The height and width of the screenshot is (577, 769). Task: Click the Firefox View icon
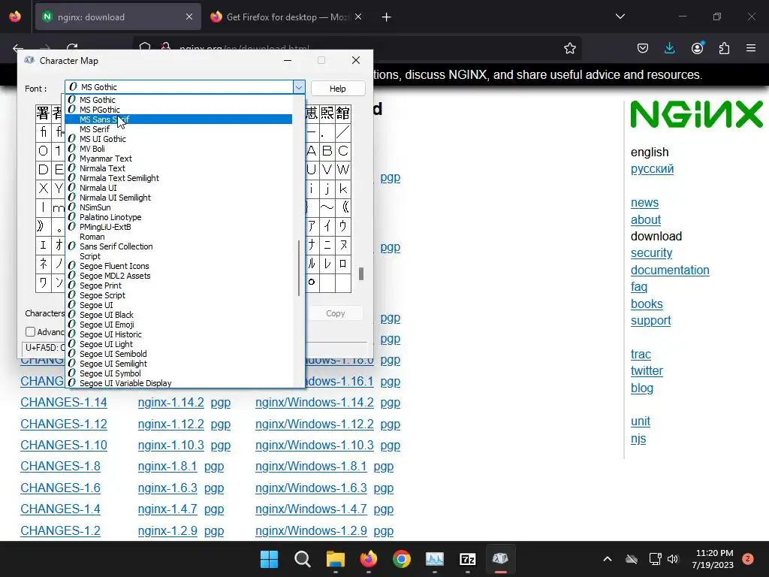tap(15, 17)
